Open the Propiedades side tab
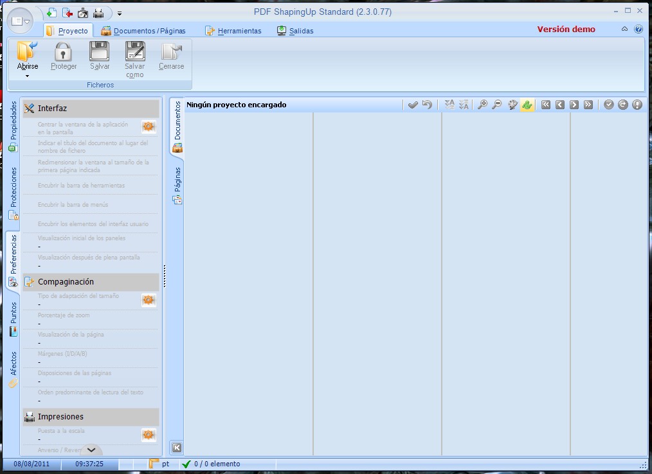652x474 pixels. 14,127
